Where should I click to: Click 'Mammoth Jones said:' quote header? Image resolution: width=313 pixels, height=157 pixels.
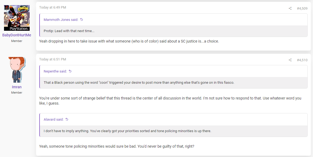tap(61, 20)
